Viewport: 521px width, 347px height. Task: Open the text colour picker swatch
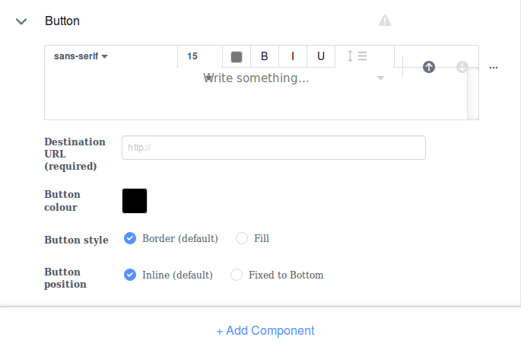coord(237,56)
